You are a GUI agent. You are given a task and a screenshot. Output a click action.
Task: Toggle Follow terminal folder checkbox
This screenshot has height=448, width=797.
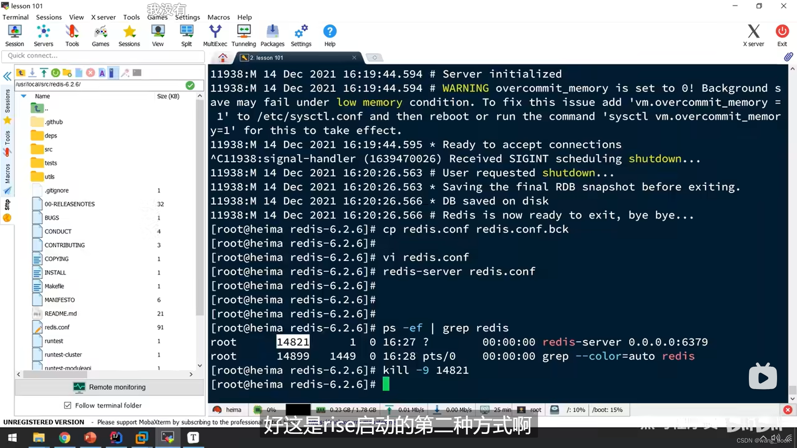coord(68,405)
